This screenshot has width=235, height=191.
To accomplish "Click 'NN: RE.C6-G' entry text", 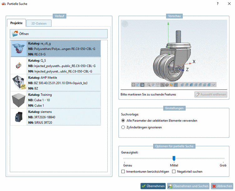I will [37, 54].
